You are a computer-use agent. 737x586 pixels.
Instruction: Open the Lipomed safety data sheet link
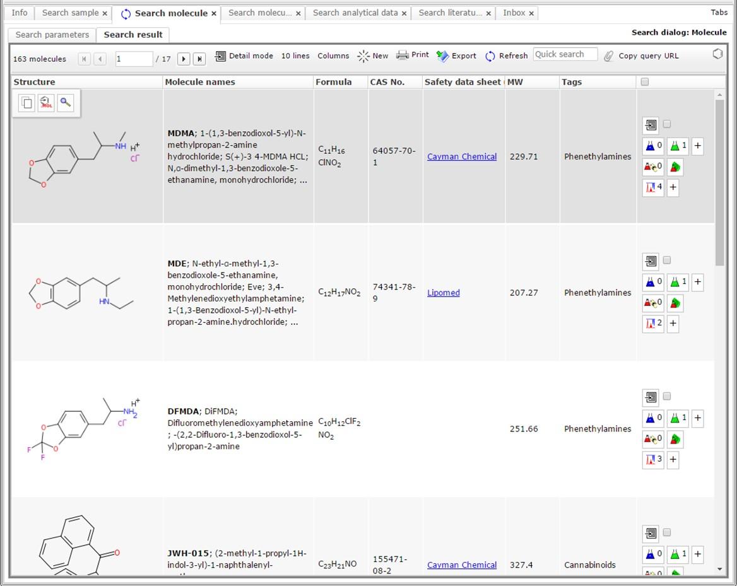pos(443,293)
